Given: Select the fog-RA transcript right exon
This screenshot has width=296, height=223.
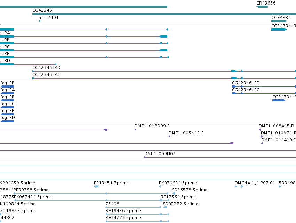Looking at the screenshot, I should coord(163,36).
